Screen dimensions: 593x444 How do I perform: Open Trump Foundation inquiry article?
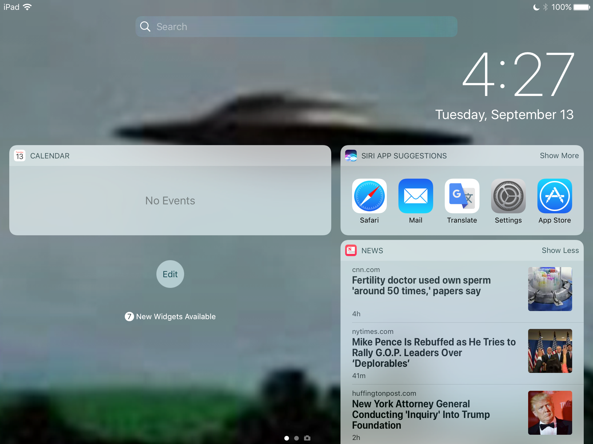click(x=421, y=415)
